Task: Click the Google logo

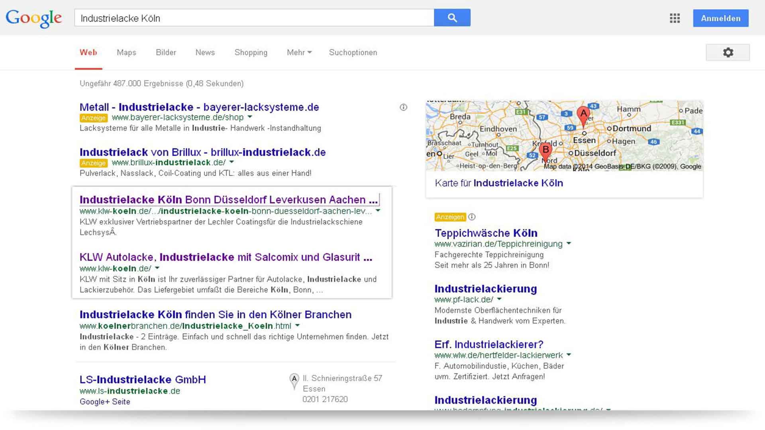Action: [34, 18]
